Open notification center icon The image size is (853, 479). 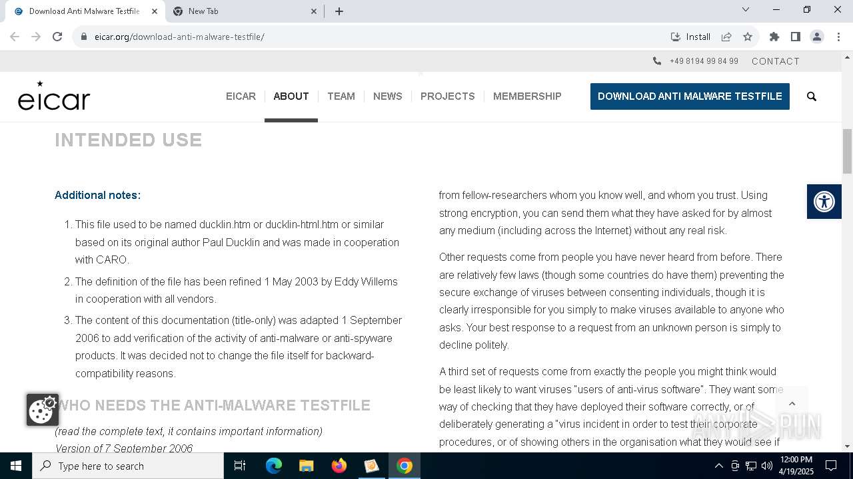pyautogui.click(x=831, y=466)
